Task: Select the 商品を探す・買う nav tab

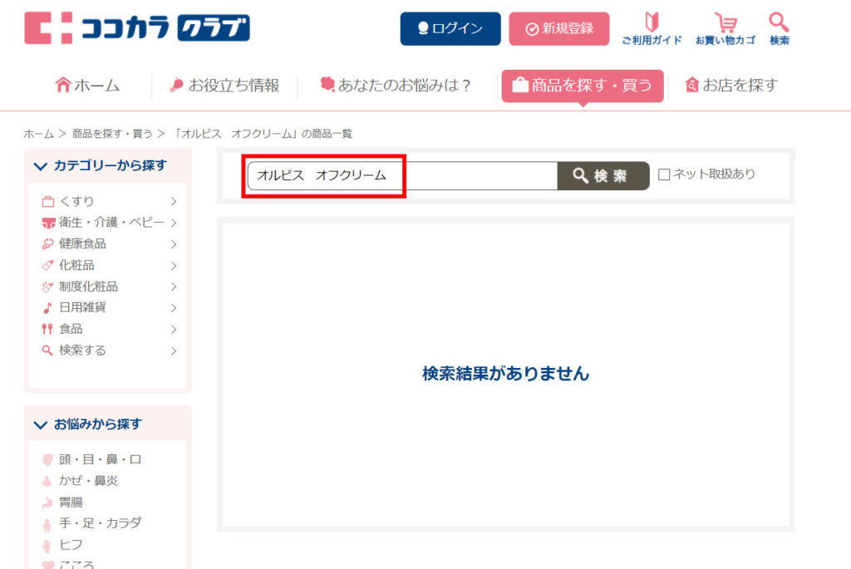Action: point(583,86)
